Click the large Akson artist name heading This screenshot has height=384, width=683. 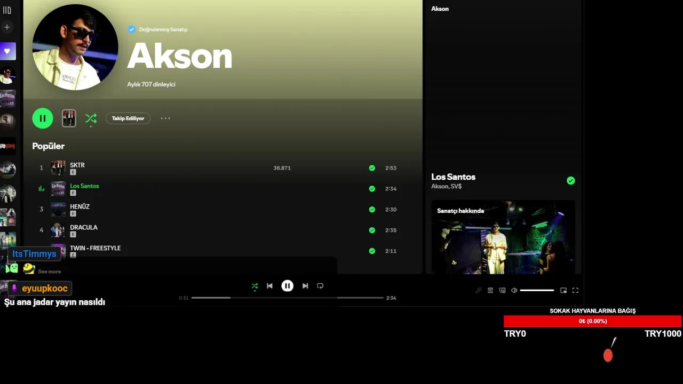coord(179,56)
